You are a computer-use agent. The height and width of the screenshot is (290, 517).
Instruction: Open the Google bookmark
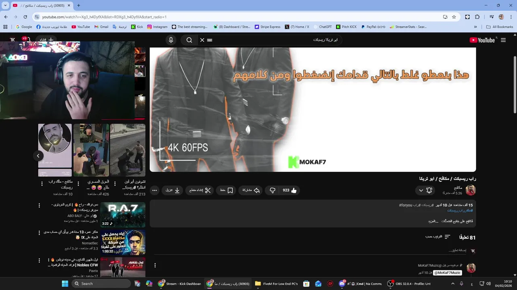[24, 27]
